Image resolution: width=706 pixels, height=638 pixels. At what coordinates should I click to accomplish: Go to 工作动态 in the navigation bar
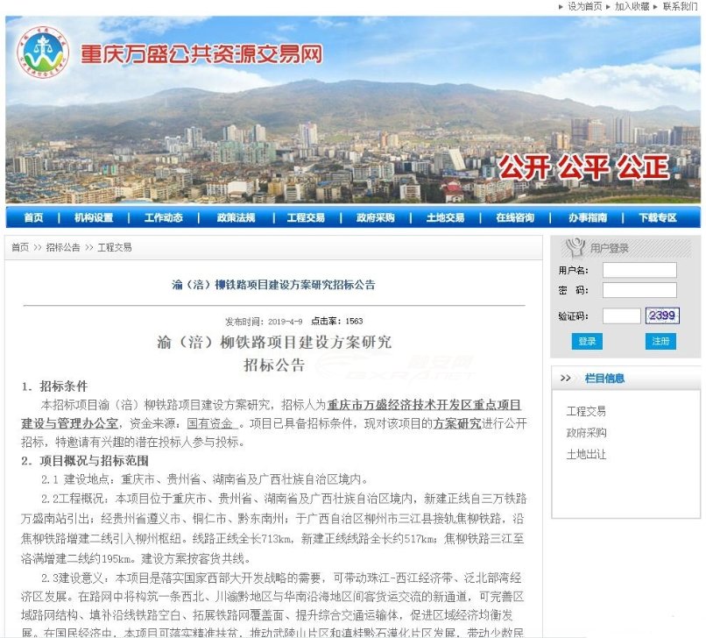[164, 217]
